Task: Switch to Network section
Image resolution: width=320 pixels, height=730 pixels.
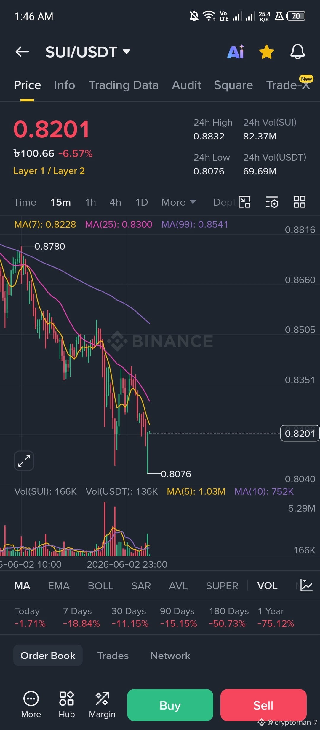Action: point(170,656)
